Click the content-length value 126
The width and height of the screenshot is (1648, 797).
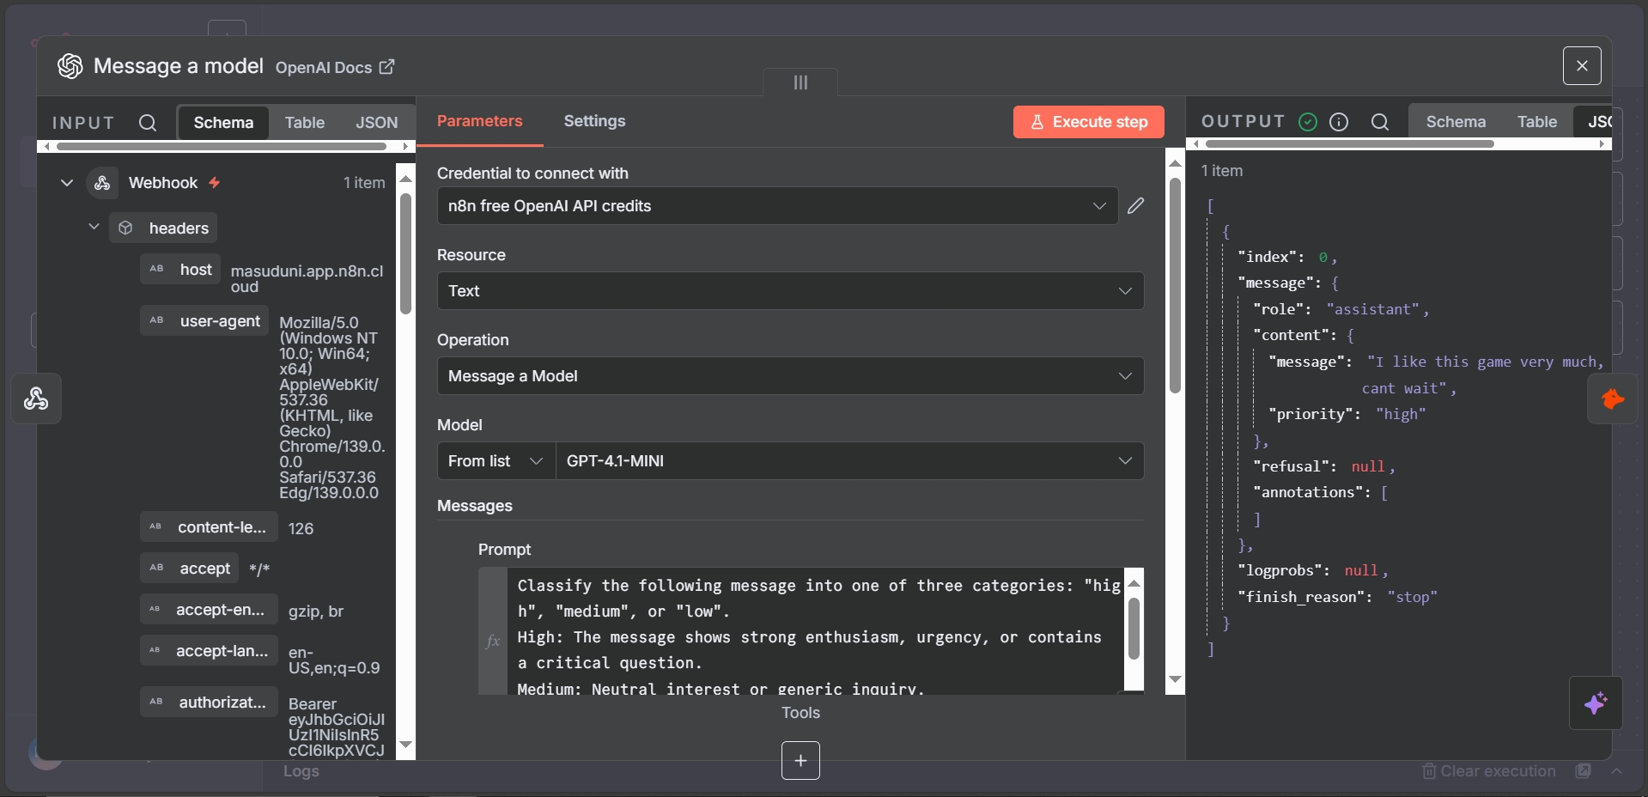point(301,528)
